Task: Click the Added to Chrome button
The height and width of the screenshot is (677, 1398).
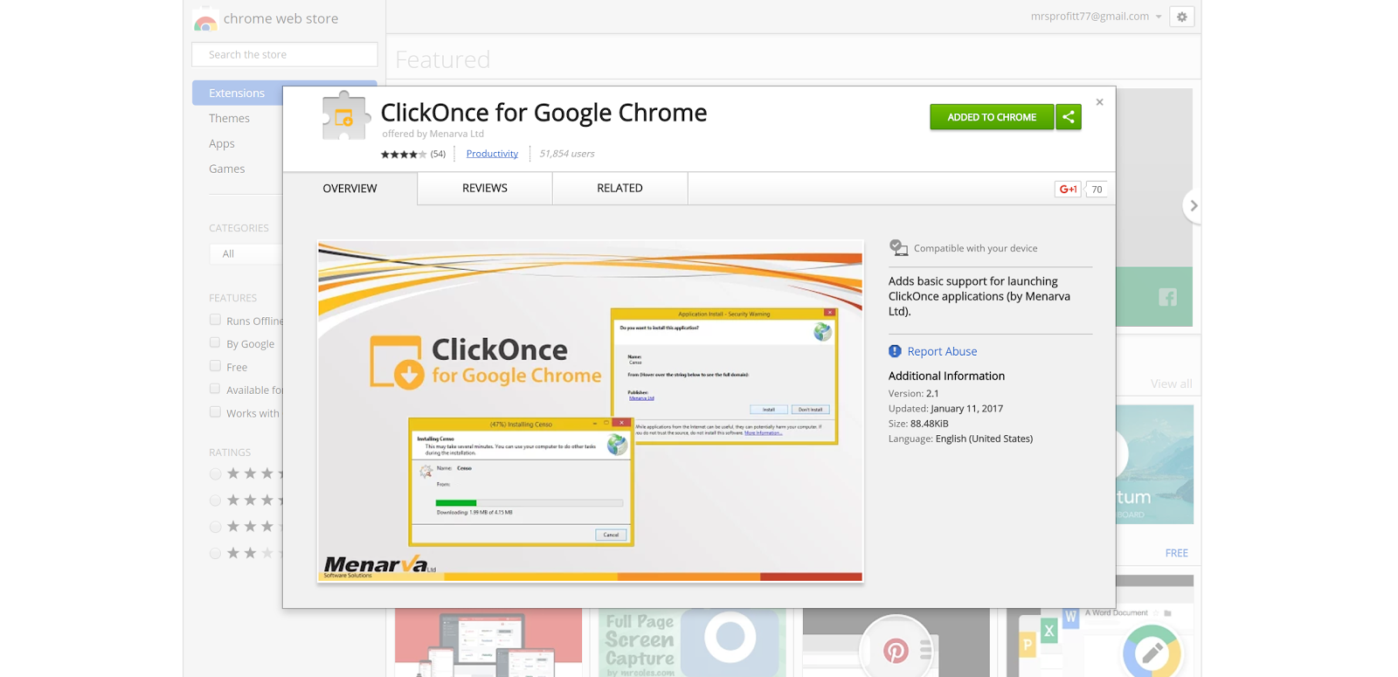Action: [992, 117]
